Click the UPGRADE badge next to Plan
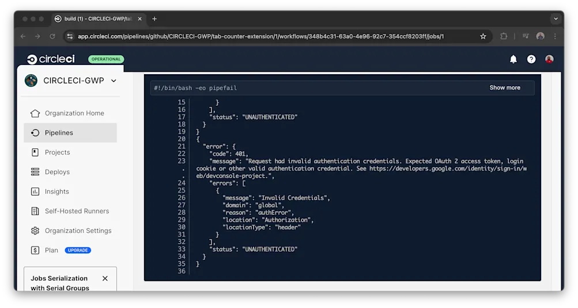The image size is (578, 308). coord(78,251)
